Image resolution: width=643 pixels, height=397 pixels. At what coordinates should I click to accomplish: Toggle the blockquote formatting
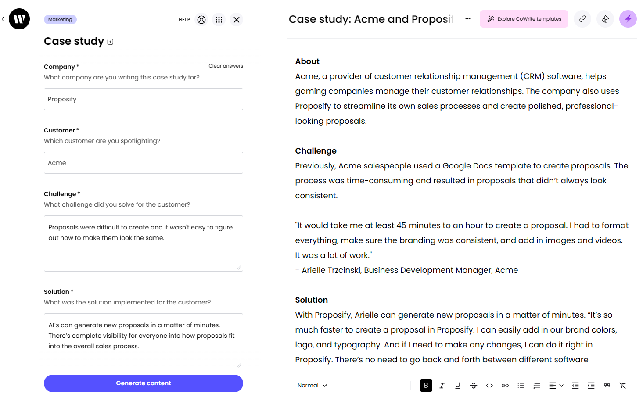607,386
